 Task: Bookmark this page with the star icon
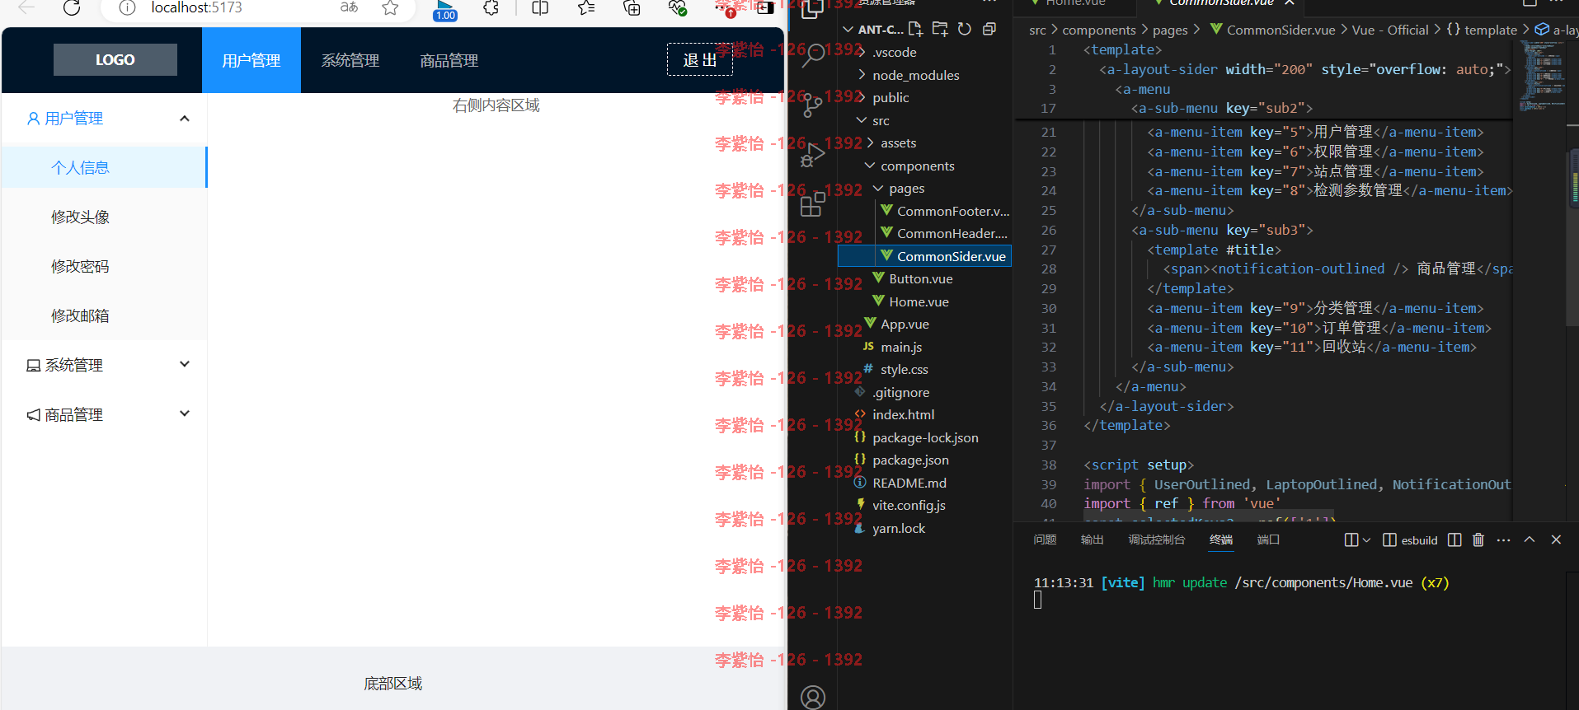point(390,8)
